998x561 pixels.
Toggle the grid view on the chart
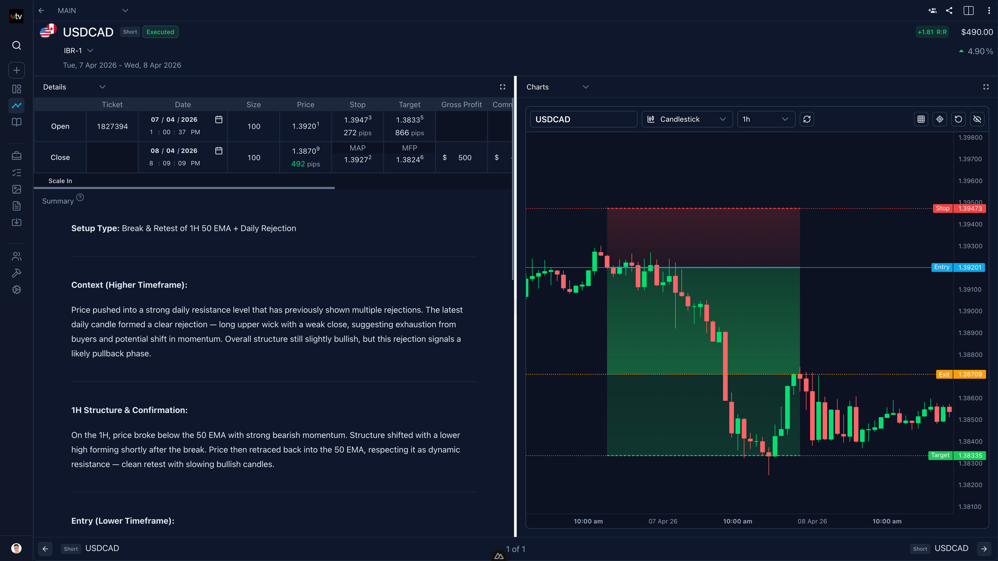point(921,119)
